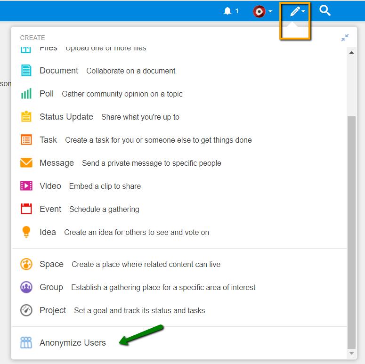The width and height of the screenshot is (365, 364).
Task: Select the Task menu entry
Action: coord(48,140)
